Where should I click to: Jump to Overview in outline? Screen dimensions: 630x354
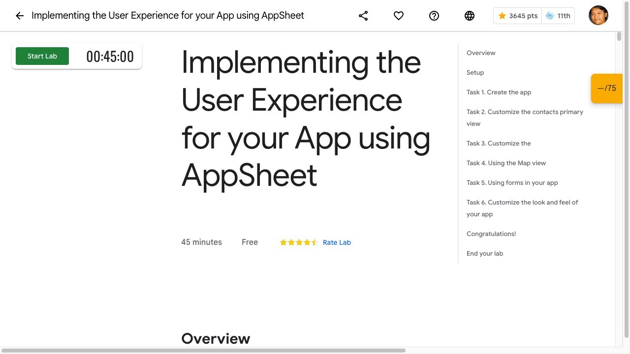click(481, 53)
